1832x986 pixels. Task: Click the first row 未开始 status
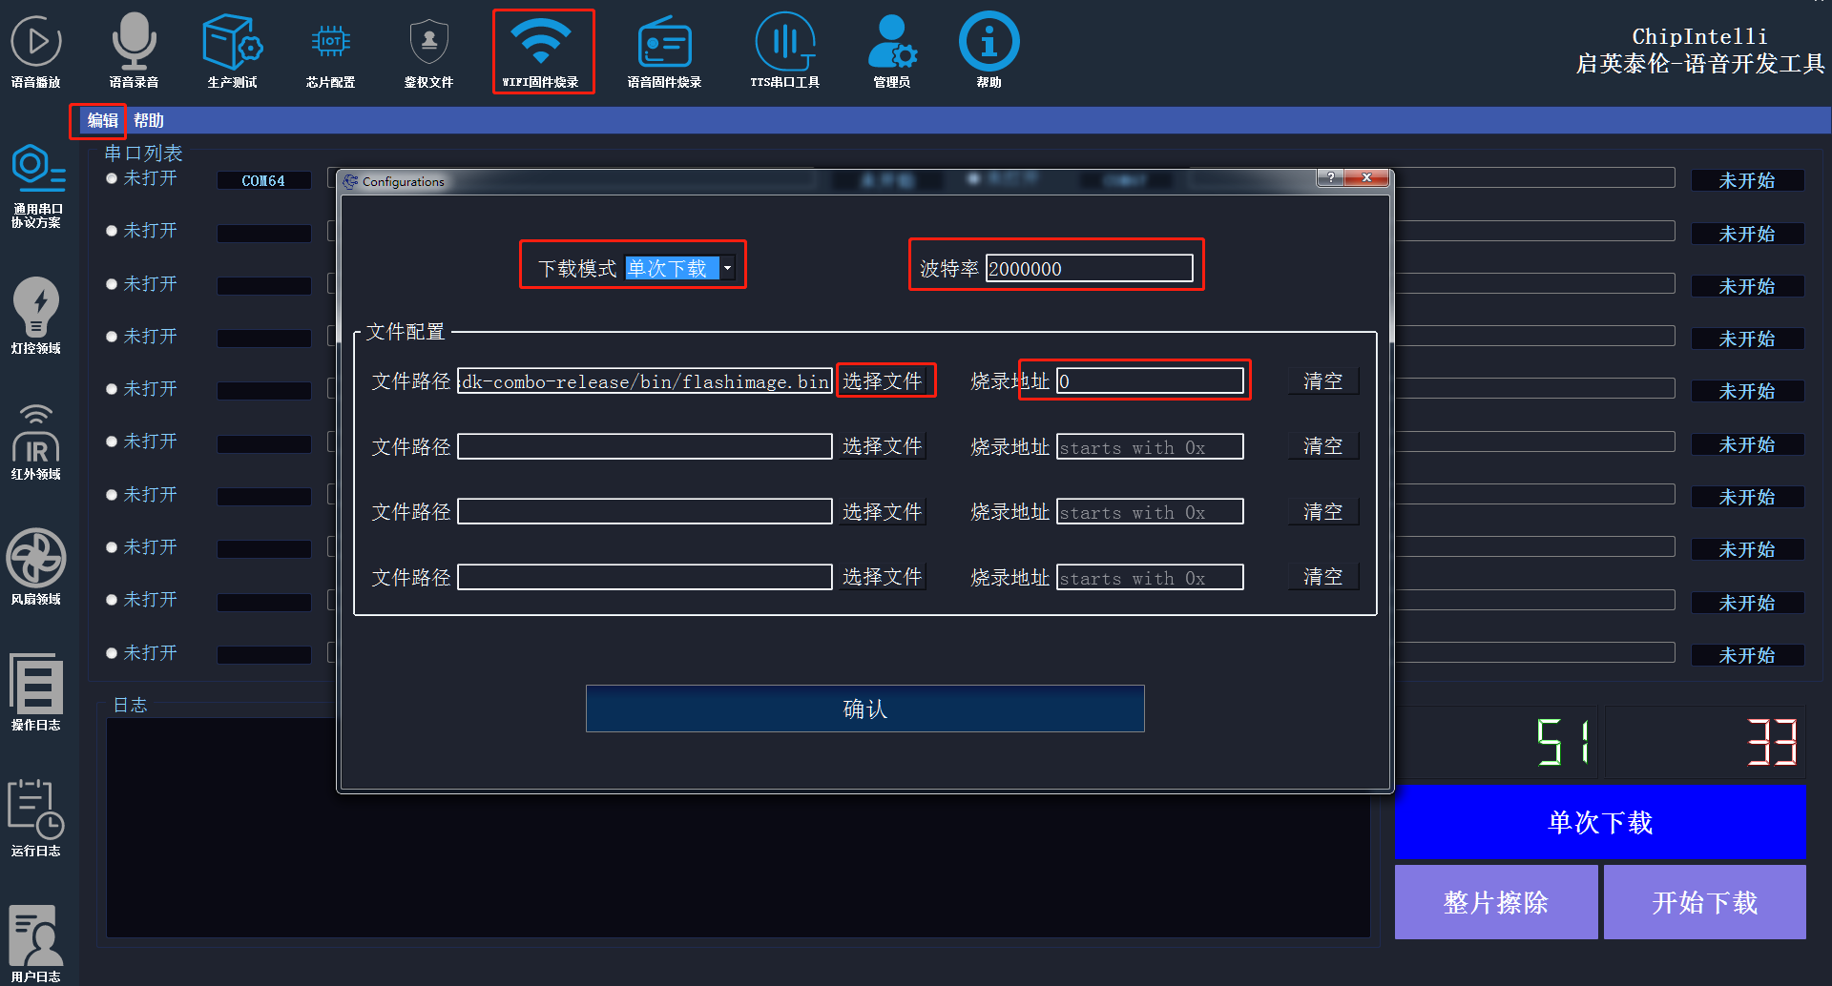tap(1747, 181)
